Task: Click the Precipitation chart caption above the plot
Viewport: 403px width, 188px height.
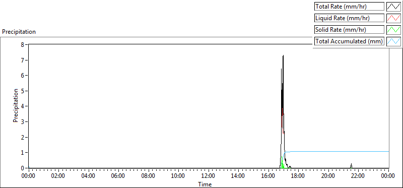Action: 19,32
